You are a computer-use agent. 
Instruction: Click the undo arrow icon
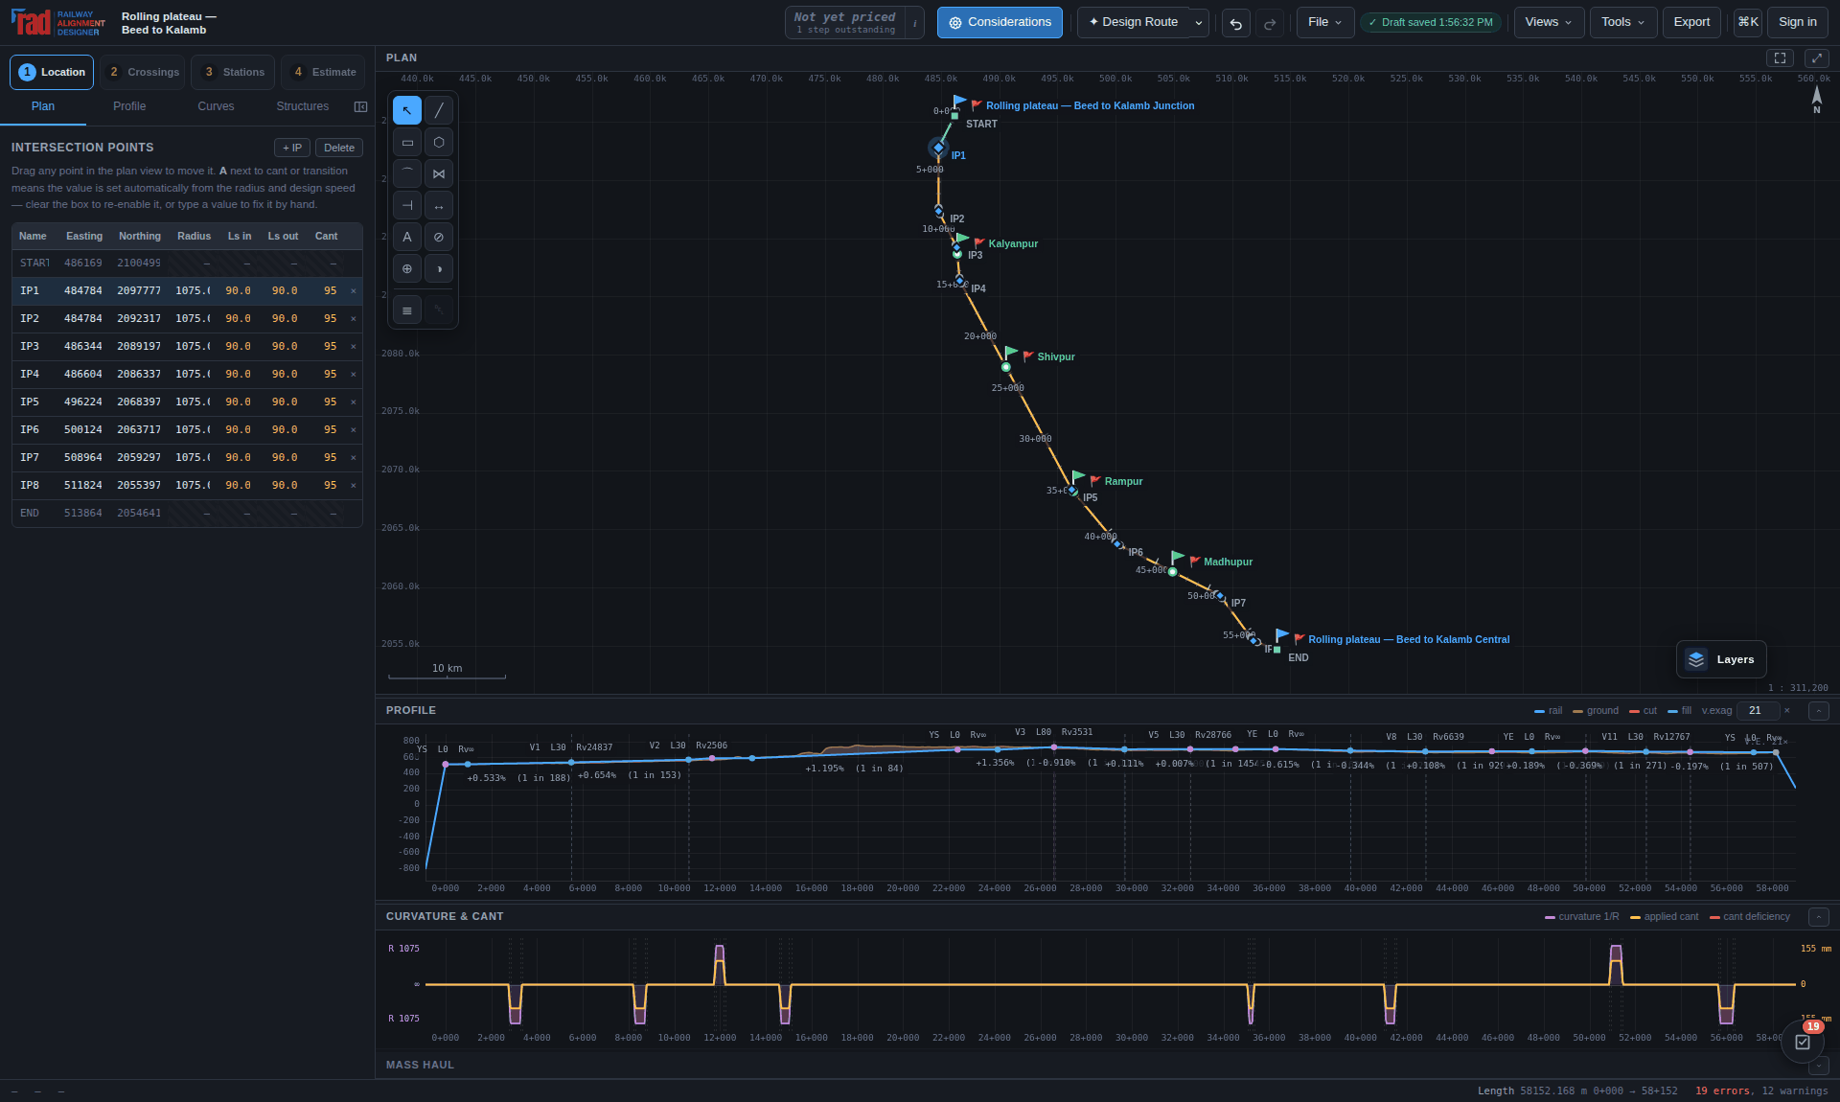[1236, 23]
